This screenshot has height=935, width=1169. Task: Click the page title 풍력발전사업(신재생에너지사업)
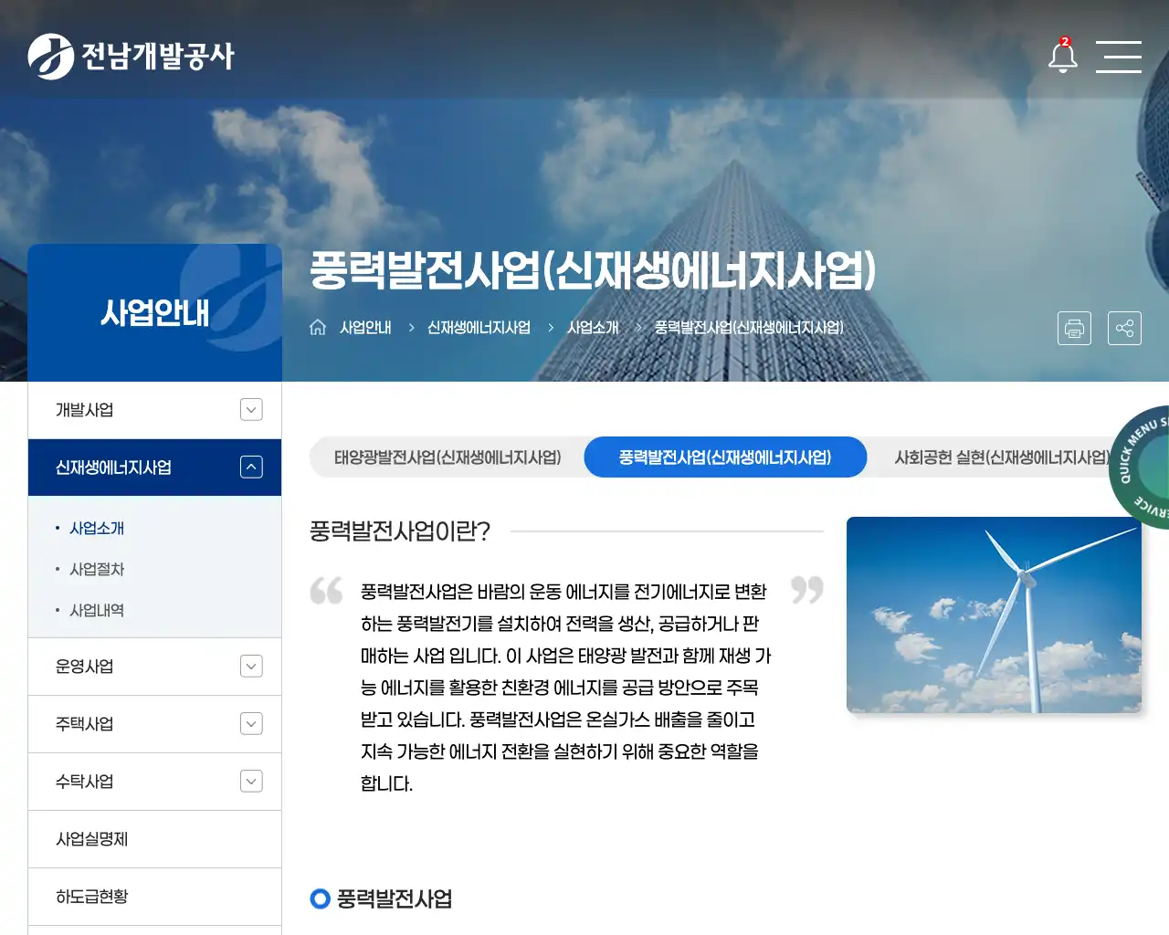[x=593, y=270]
